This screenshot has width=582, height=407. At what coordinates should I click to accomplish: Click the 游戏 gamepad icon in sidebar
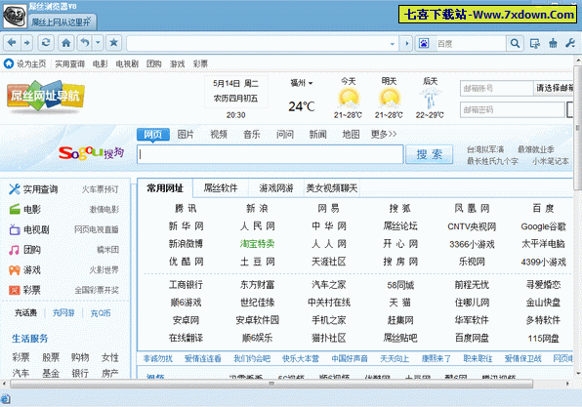click(x=15, y=269)
